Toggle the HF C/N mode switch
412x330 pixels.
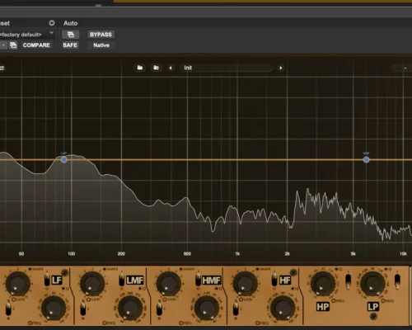pos(236,309)
